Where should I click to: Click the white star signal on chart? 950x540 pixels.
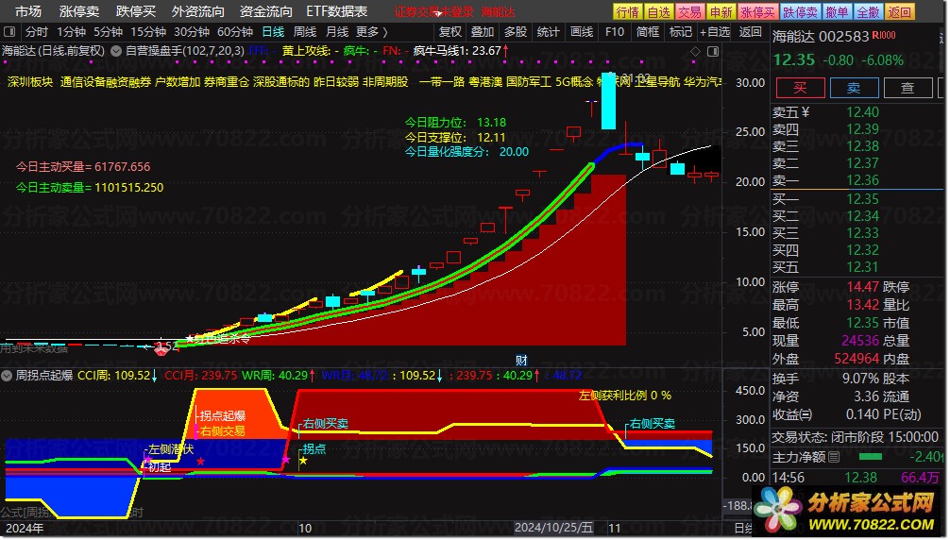(190, 338)
